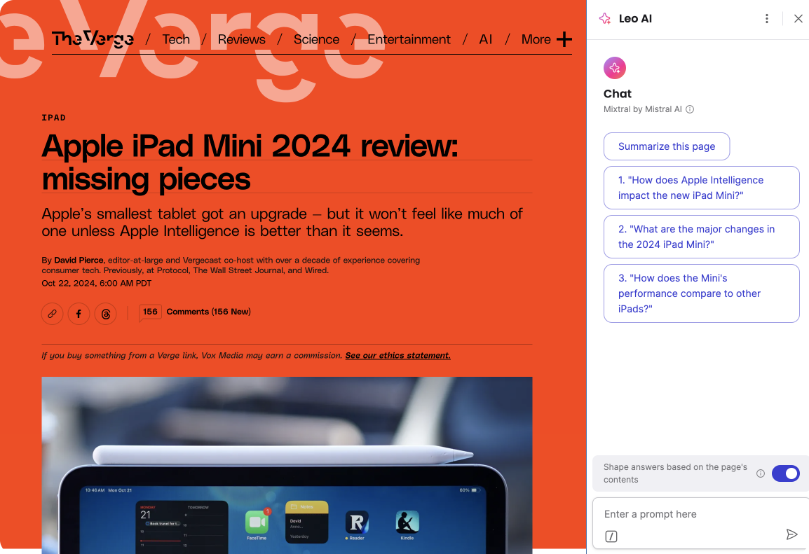This screenshot has height=554, width=809.
Task: Click the pink Chat avatar icon
Action: pyautogui.click(x=615, y=68)
